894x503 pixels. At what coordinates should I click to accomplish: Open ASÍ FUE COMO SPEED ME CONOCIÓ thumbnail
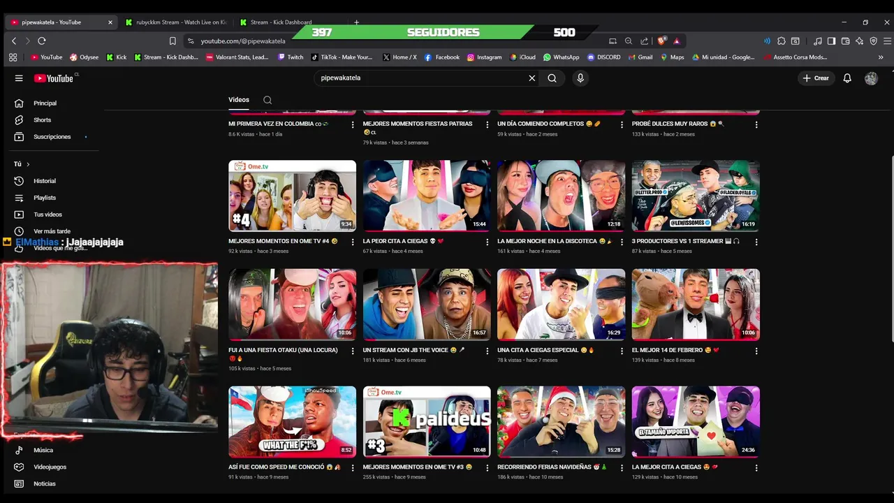[292, 422]
